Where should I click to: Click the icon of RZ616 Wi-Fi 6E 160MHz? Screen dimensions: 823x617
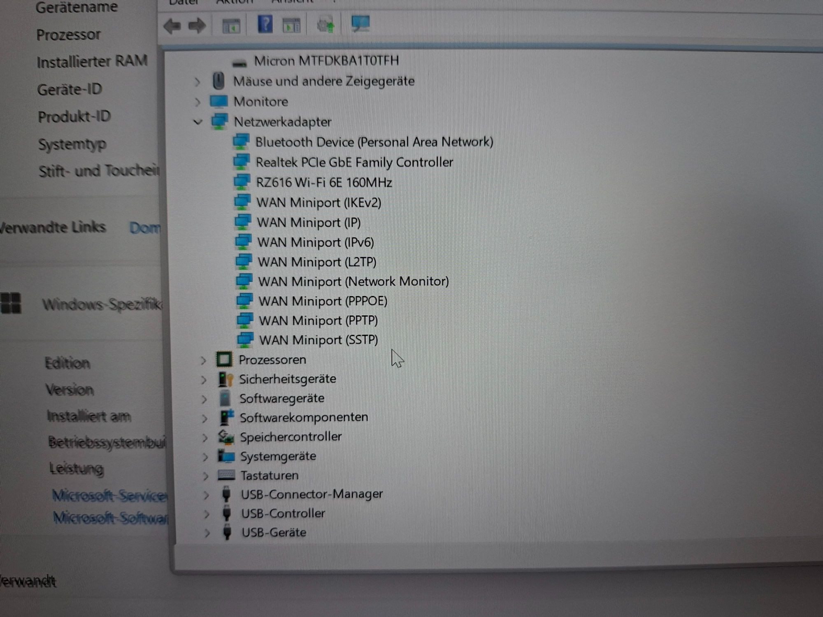pos(242,182)
